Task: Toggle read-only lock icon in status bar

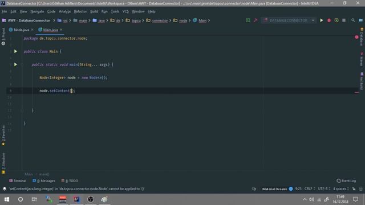Action: click(354, 188)
